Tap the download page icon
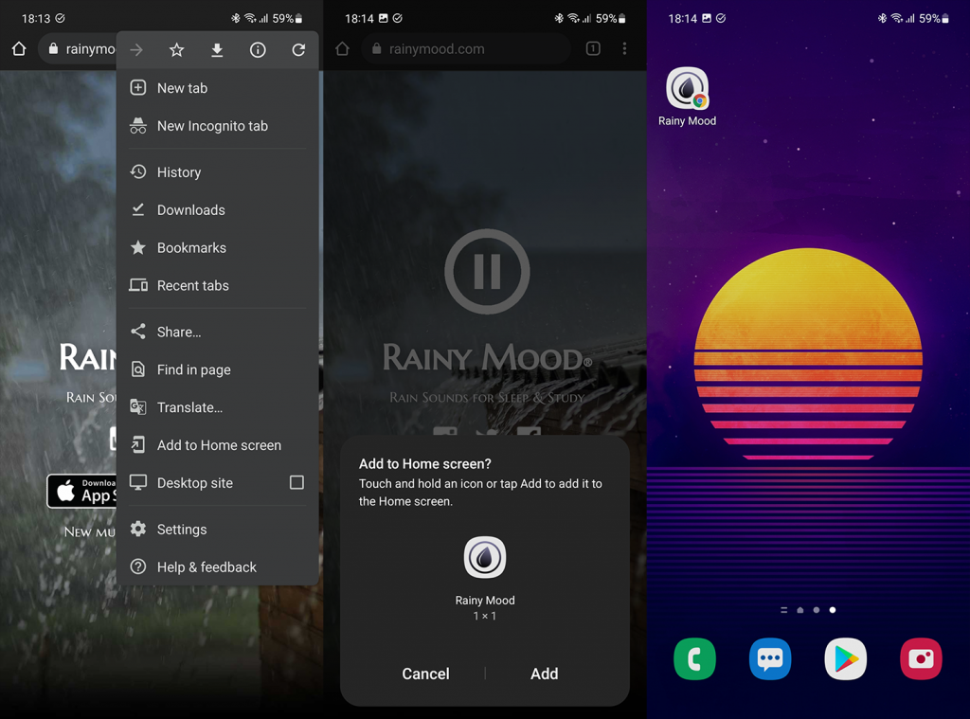The height and width of the screenshot is (719, 970). 217,49
